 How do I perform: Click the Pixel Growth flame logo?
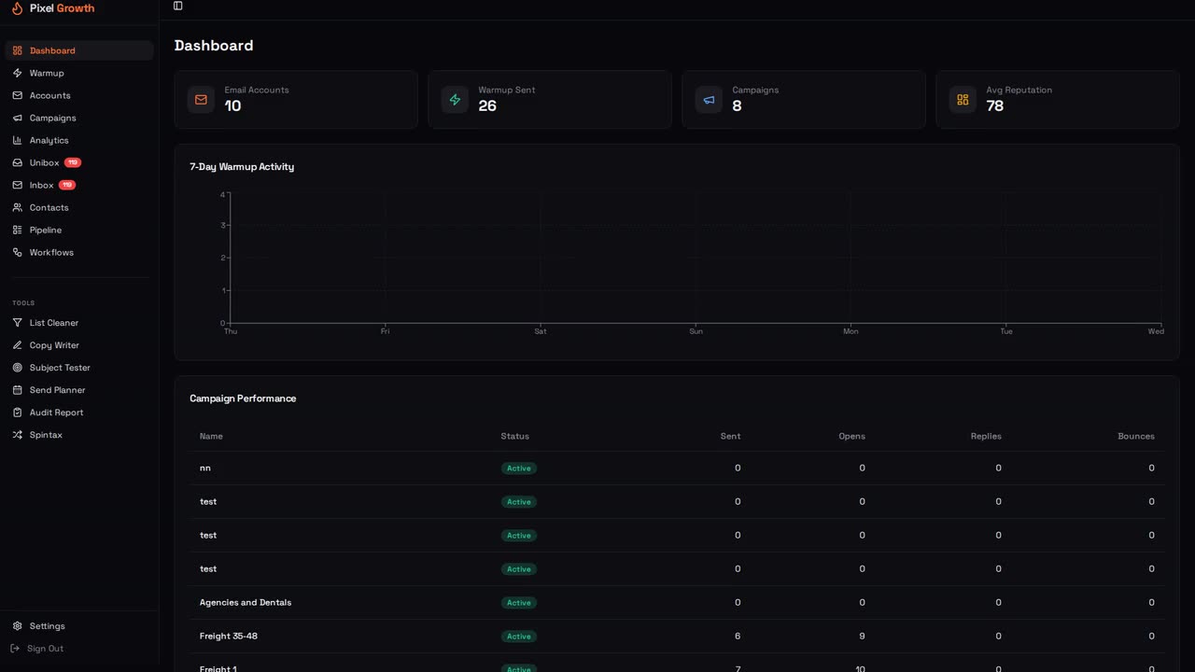(x=17, y=8)
